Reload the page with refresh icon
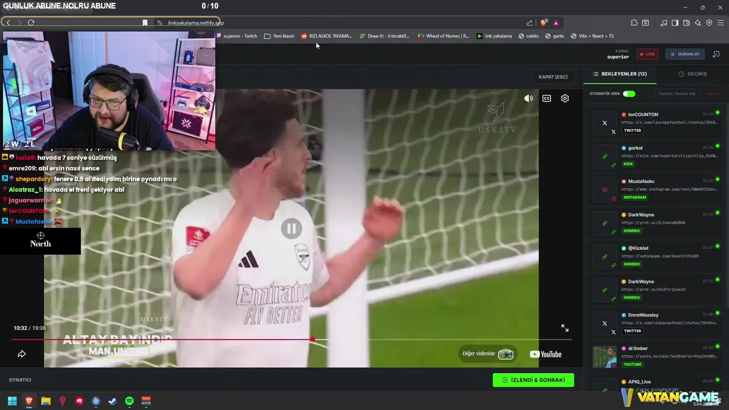Viewport: 729px width, 410px height. pyautogui.click(x=31, y=23)
